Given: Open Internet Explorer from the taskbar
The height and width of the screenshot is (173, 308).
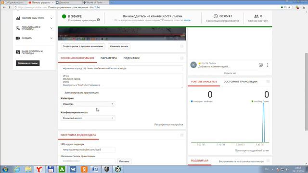Looking at the screenshot, I should pyautogui.click(x=17, y=169).
